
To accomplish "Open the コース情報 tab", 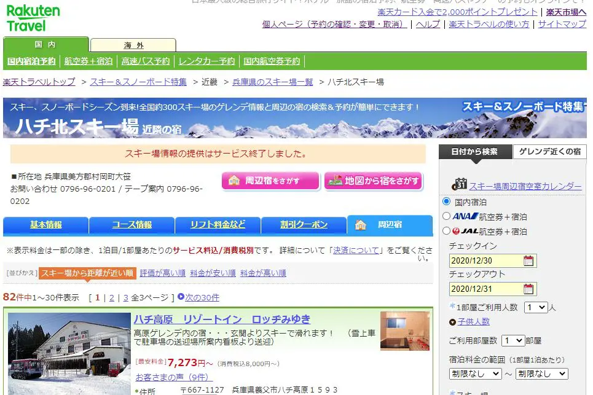I will [132, 224].
